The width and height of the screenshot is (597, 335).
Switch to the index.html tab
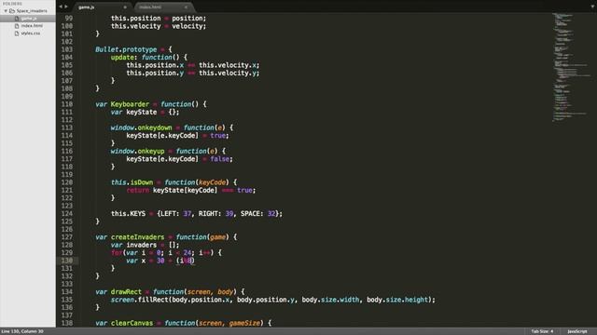[x=150, y=7]
